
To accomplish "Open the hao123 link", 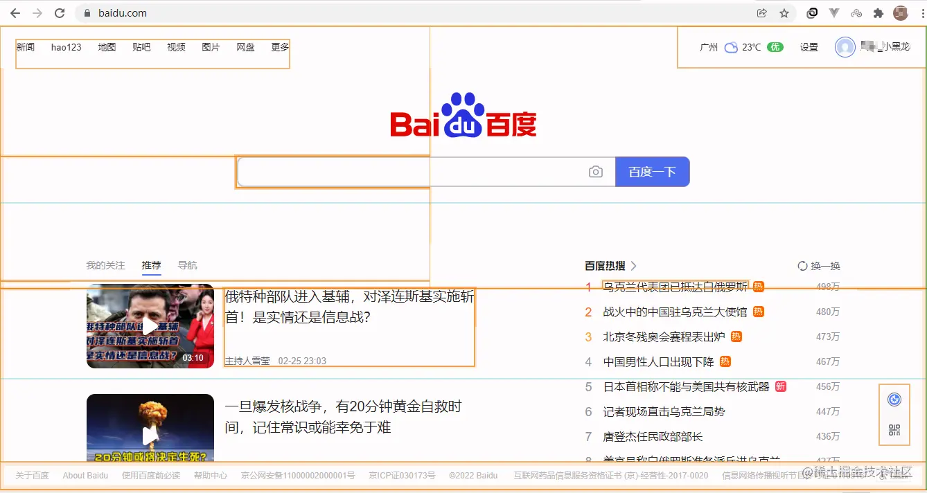I will coord(67,47).
